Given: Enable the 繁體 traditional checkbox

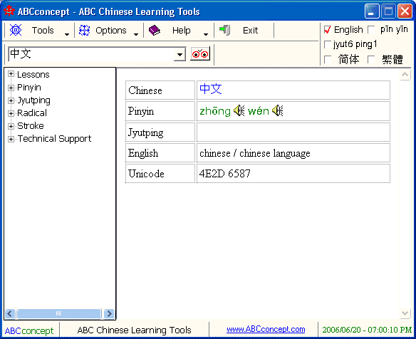Looking at the screenshot, I should 371,59.
